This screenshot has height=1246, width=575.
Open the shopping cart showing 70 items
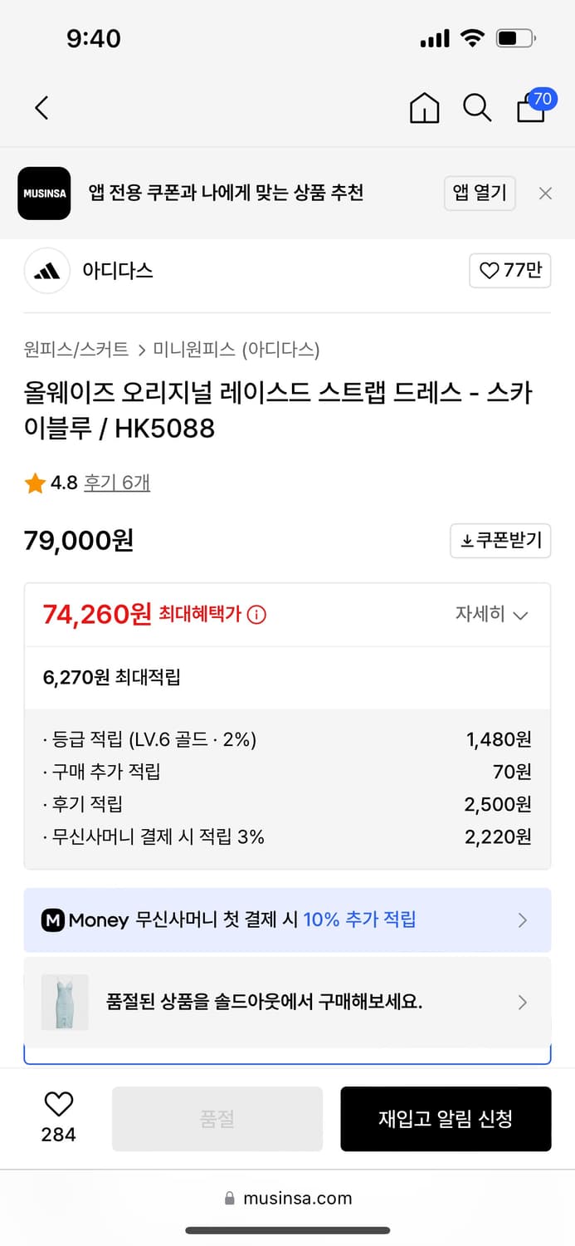[x=530, y=110]
